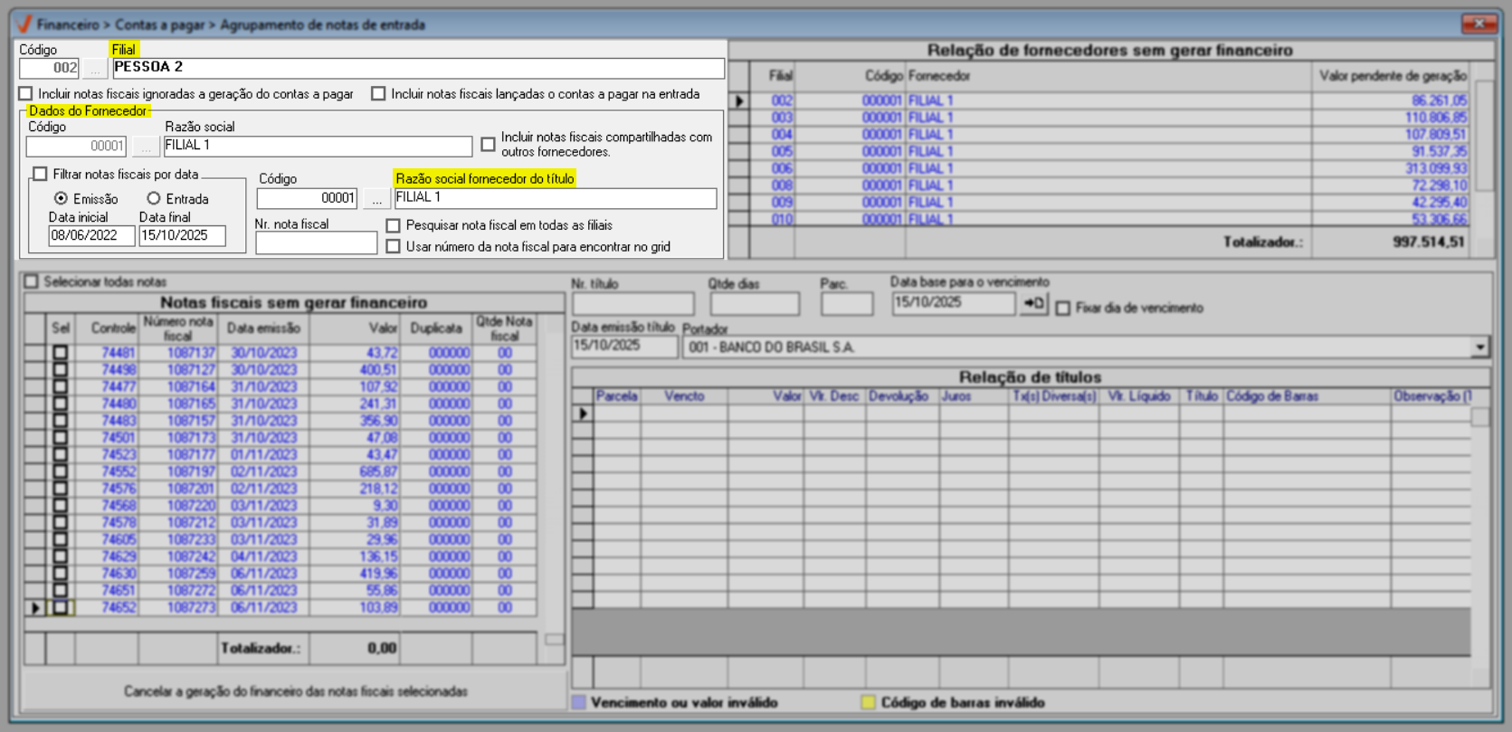Select the Entrada radio option

[x=154, y=198]
